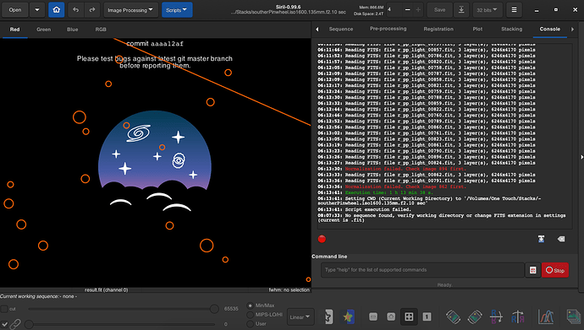The image size is (584, 330).
Task: Open the histogram tool
Action: (546, 316)
